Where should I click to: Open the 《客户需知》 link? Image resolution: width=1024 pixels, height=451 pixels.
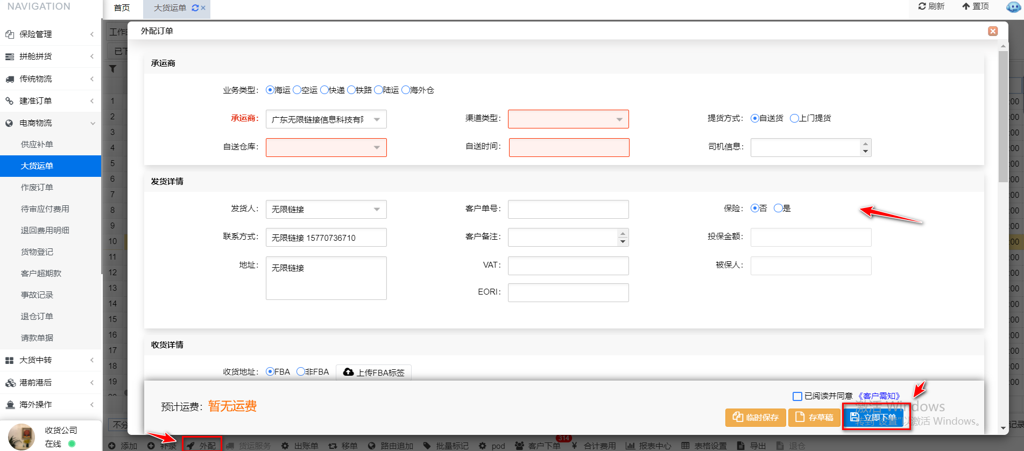pyautogui.click(x=879, y=396)
